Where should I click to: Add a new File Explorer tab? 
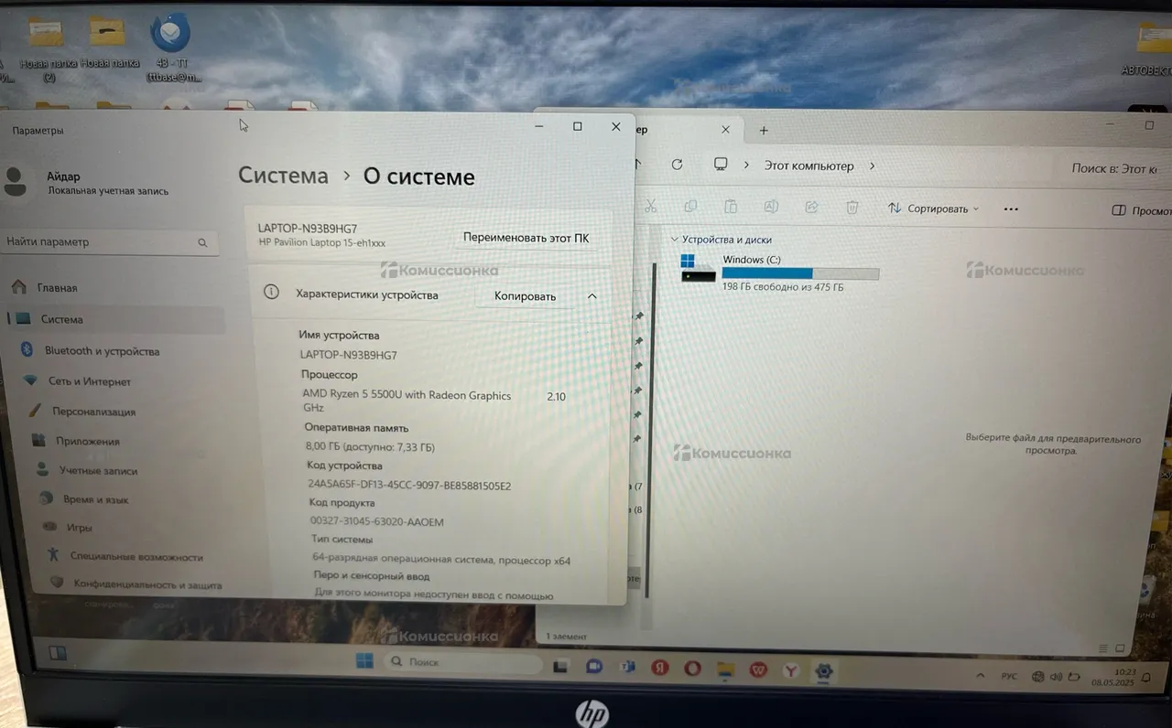click(764, 131)
